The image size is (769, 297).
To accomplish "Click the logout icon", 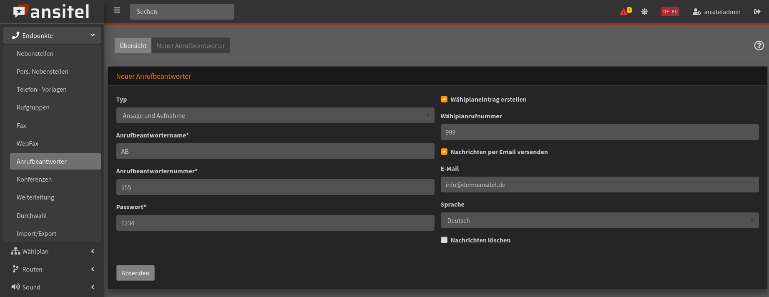I will (757, 12).
